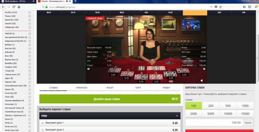Bet on Выиграет рука 1 odds 5.25
Screen dimensions: 259x132
175,123
